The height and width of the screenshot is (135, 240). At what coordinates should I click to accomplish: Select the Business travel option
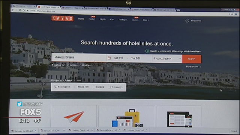click(80, 65)
